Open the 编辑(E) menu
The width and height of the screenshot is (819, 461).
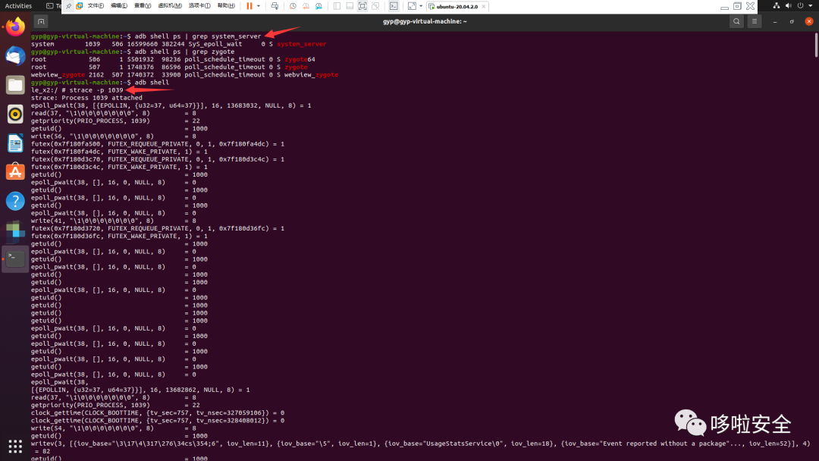click(x=118, y=6)
